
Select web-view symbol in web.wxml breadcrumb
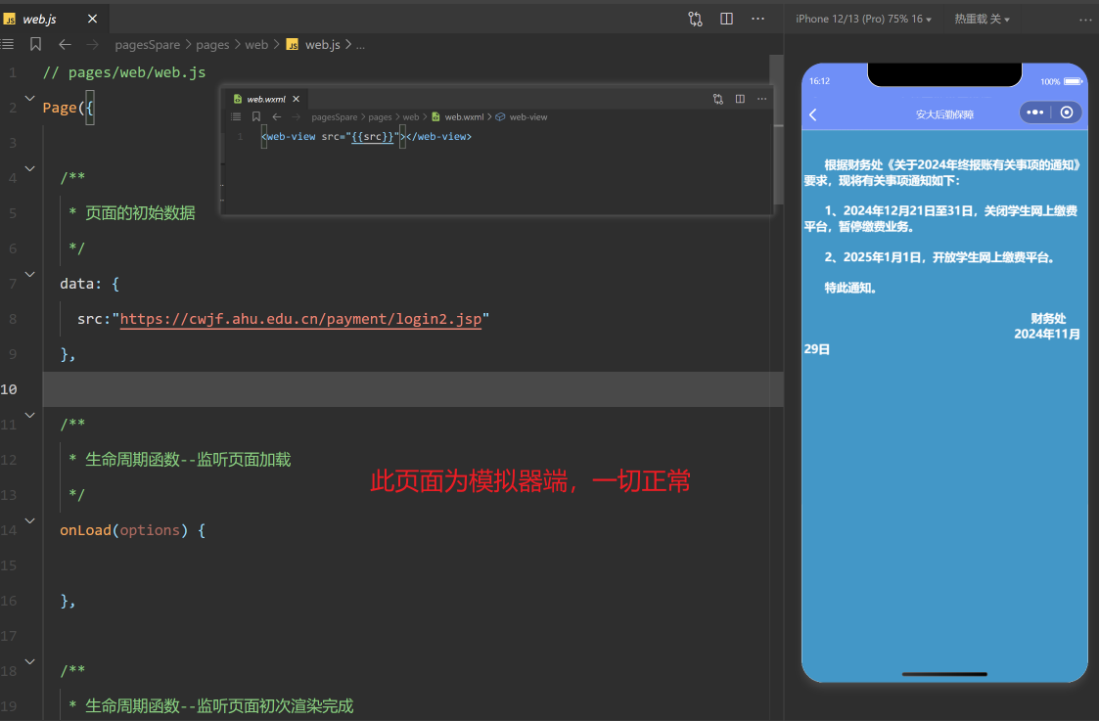coord(522,117)
